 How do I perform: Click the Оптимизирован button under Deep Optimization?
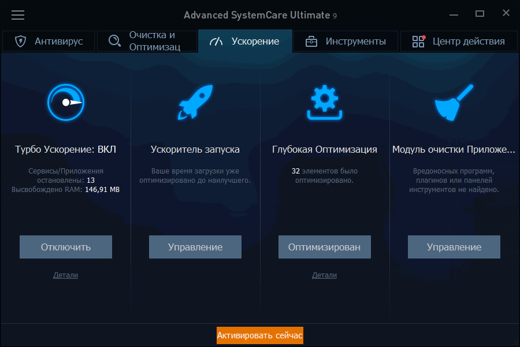324,247
